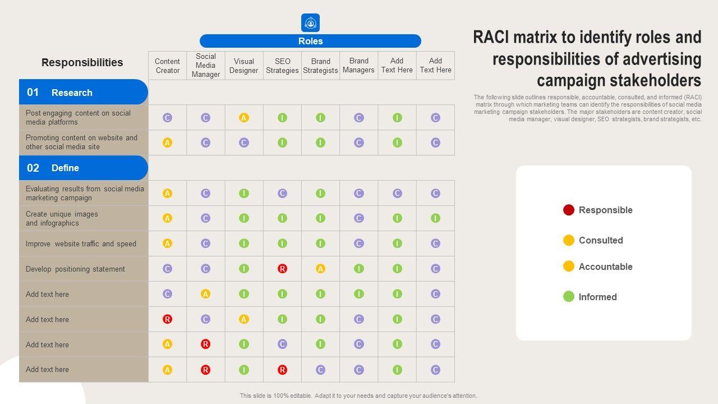
Task: Click Visual Designer's I marker for Develop positioning statement
Action: coord(244,269)
